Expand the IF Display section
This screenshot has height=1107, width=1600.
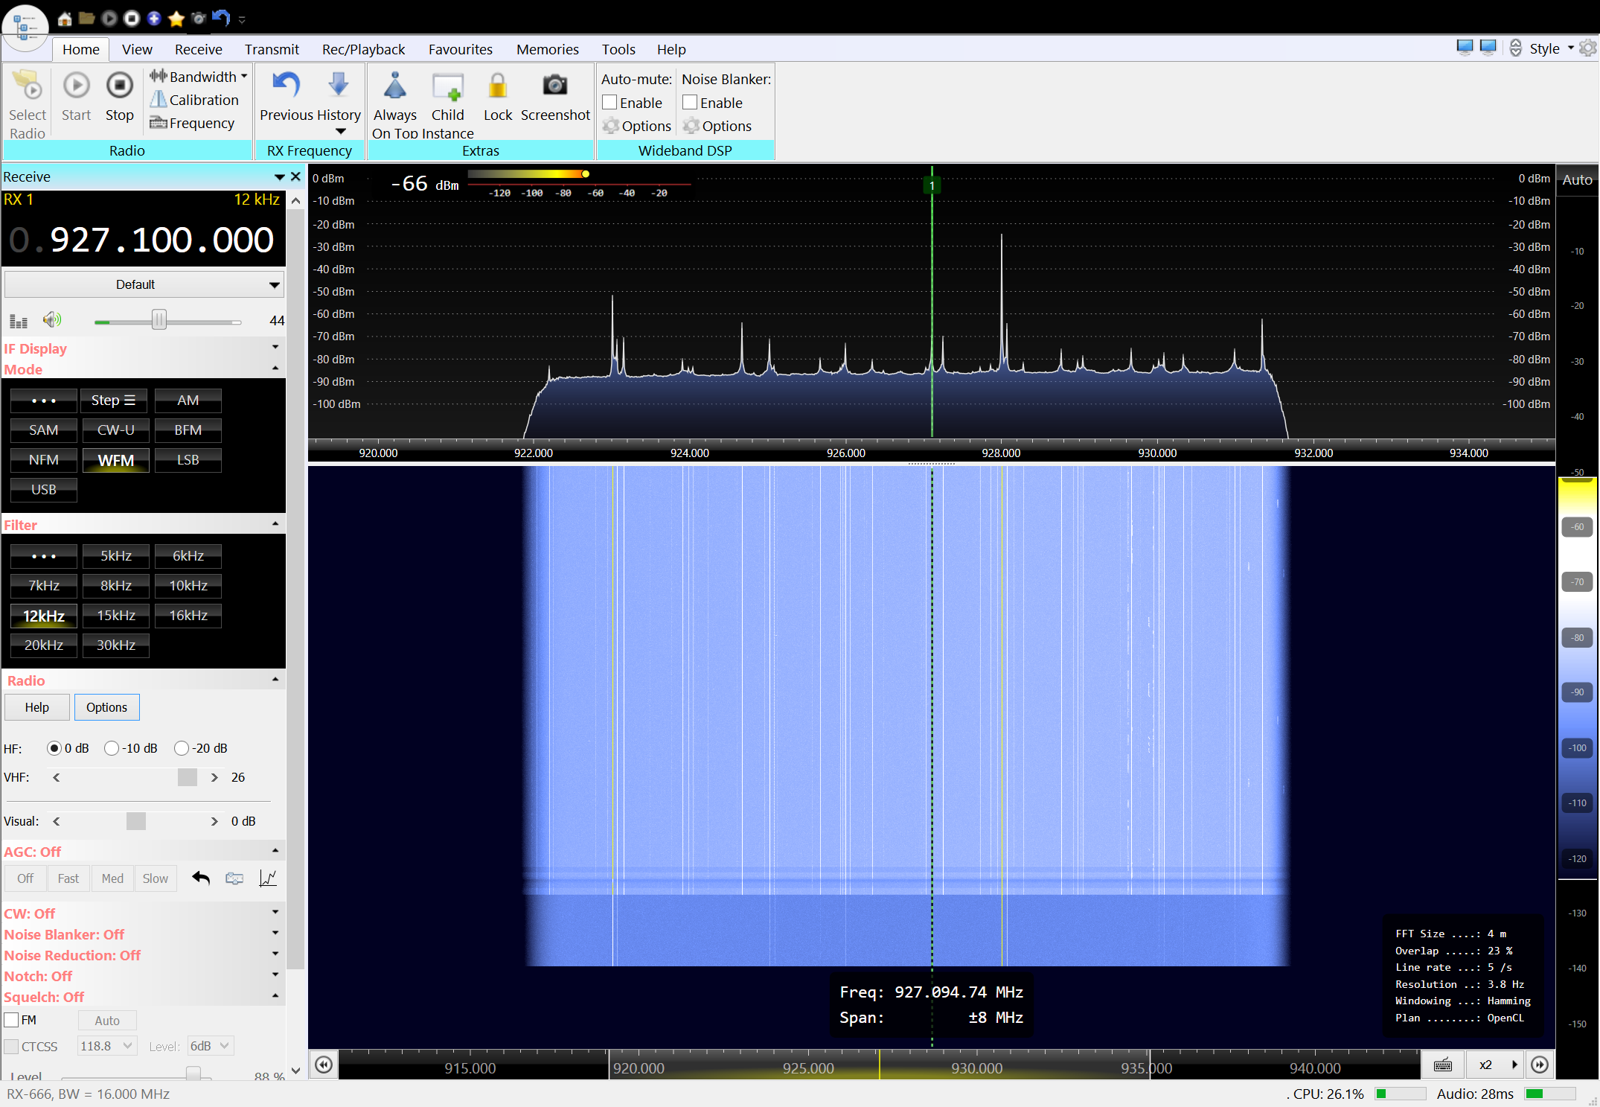point(275,348)
